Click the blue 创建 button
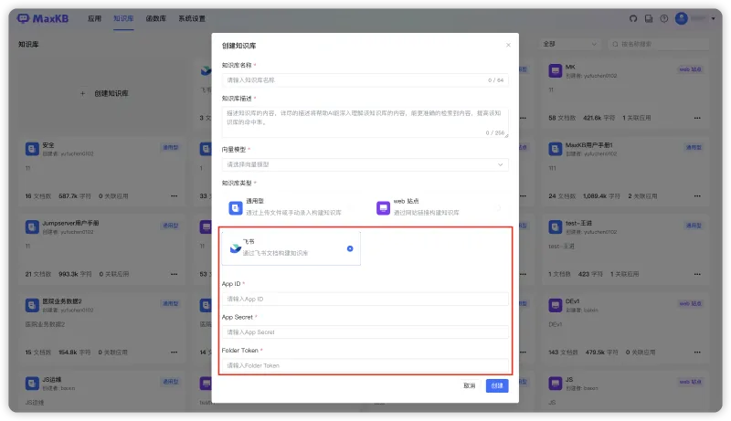This screenshot has width=731, height=421. pos(497,385)
